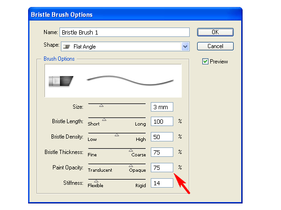Select the Bristle Density value field showing 50
This screenshot has height=210, width=281.
point(162,137)
